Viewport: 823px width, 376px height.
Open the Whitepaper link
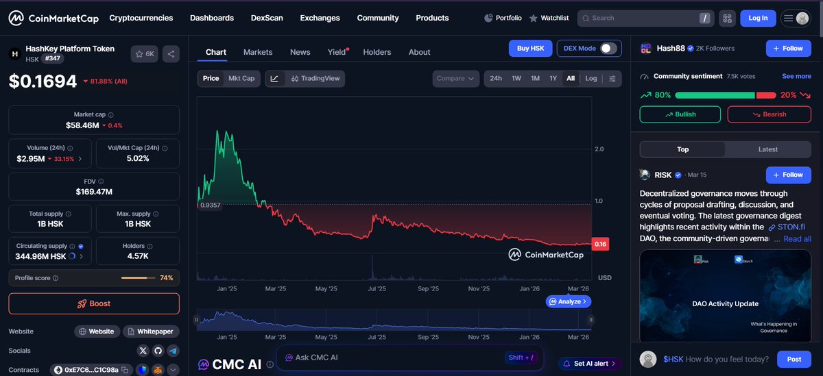[x=151, y=331]
